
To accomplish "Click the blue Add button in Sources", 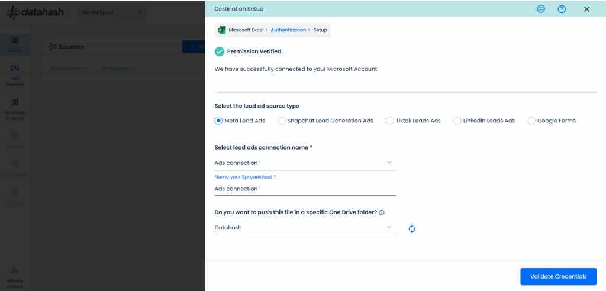I will 194,47.
